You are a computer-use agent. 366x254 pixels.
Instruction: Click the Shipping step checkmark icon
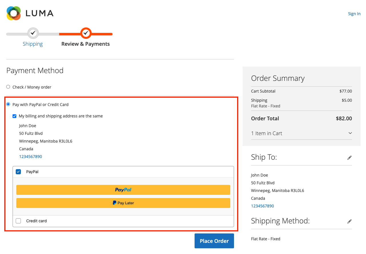pyautogui.click(x=33, y=33)
